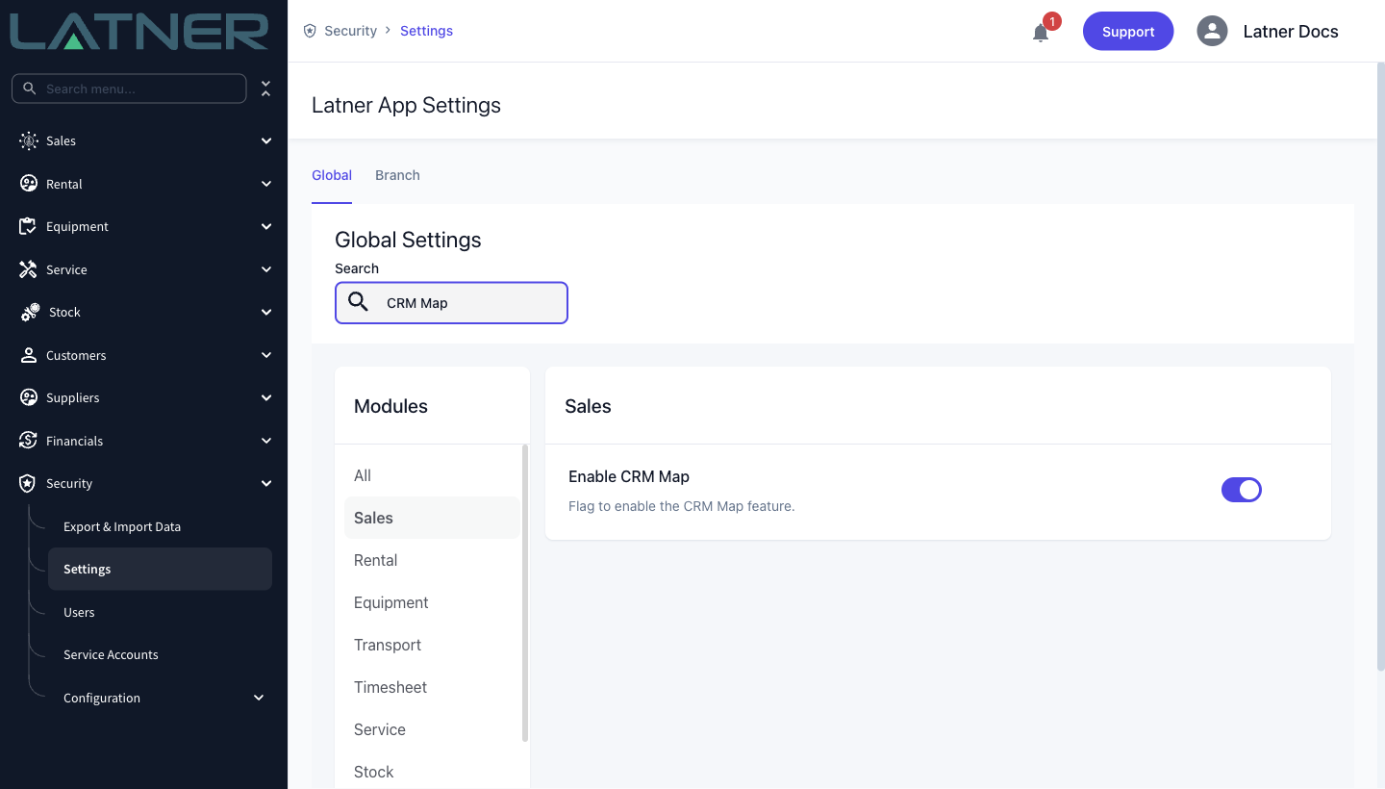Image resolution: width=1385 pixels, height=789 pixels.
Task: Click the Security shield icon in sidebar
Action: click(28, 483)
